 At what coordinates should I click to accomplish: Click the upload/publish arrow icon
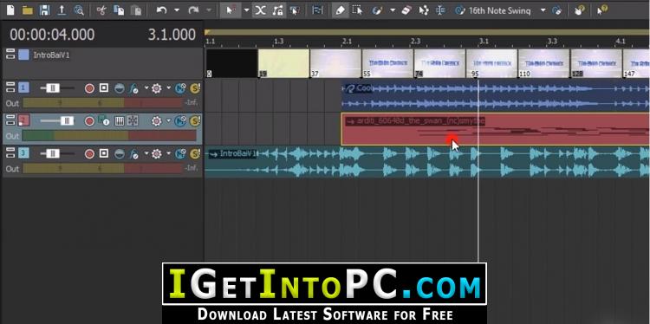point(62,10)
